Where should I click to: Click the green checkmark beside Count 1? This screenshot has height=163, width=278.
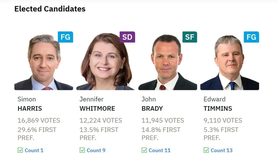(20, 150)
